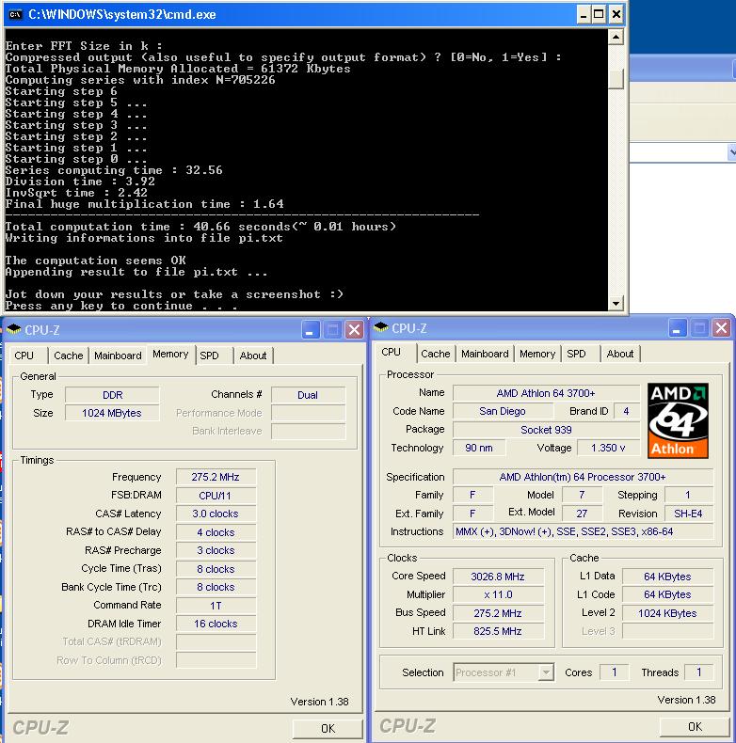Click the HT Link value 825.5 MHz
This screenshot has height=743, width=736.
pyautogui.click(x=498, y=631)
